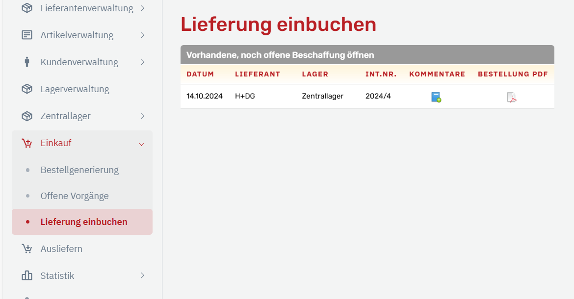The image size is (574, 299).
Task: Sort by DATUM column header
Action: click(x=200, y=74)
